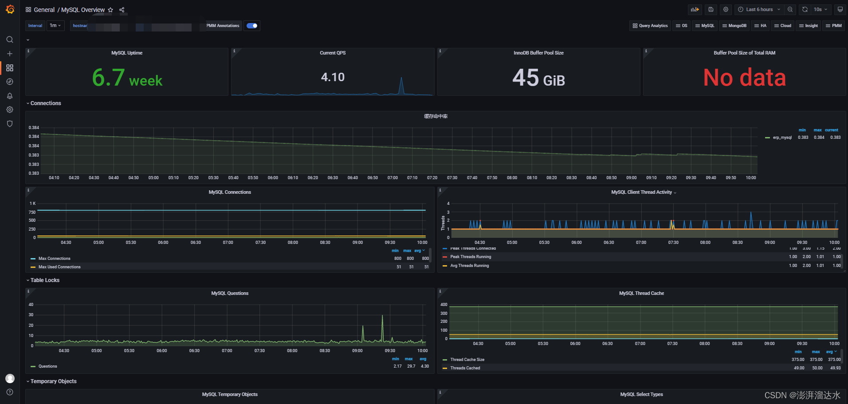Open the Interval 1m dropdown
Image resolution: width=848 pixels, height=404 pixels.
[55, 26]
